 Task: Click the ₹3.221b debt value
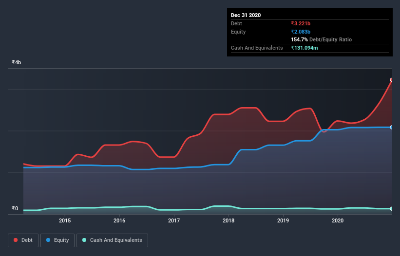pos(301,23)
